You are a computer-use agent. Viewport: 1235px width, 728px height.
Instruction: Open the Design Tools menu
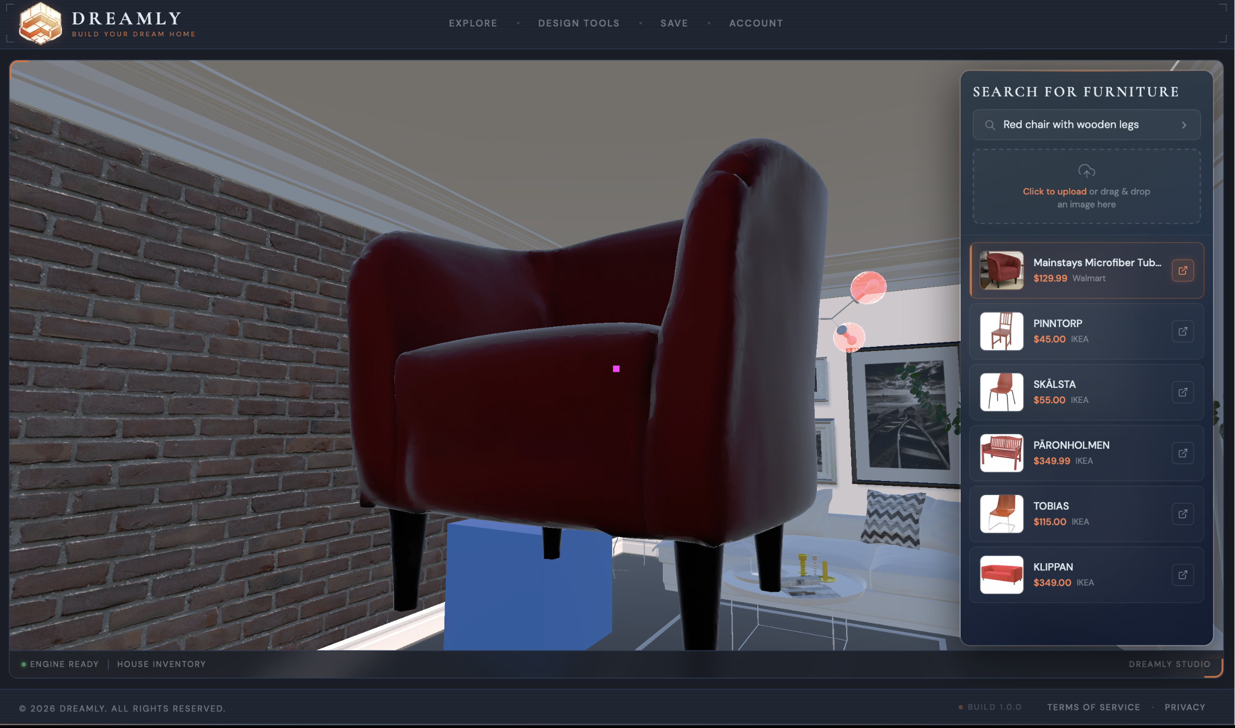tap(578, 23)
